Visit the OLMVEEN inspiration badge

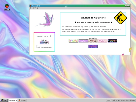coord(73,41)
